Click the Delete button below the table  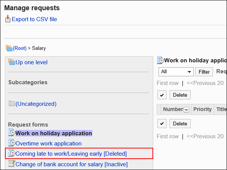pyautogui.click(x=180, y=124)
